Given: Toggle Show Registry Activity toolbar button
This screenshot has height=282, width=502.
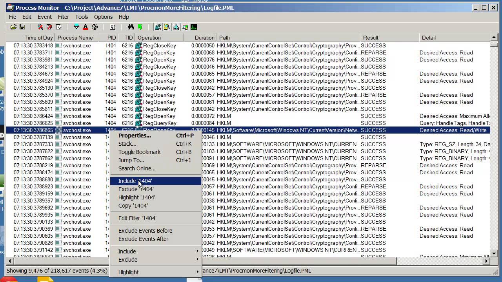Looking at the screenshot, I should [158, 27].
